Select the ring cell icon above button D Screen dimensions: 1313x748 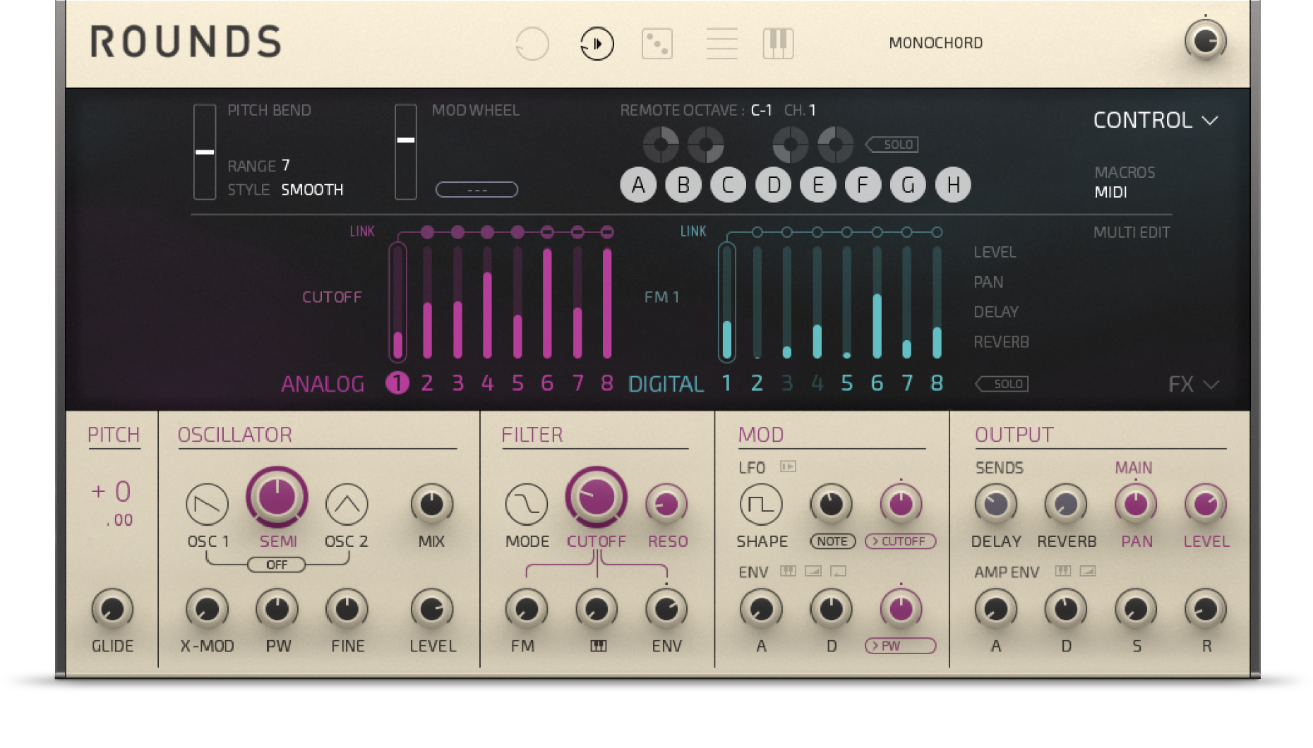[791, 145]
